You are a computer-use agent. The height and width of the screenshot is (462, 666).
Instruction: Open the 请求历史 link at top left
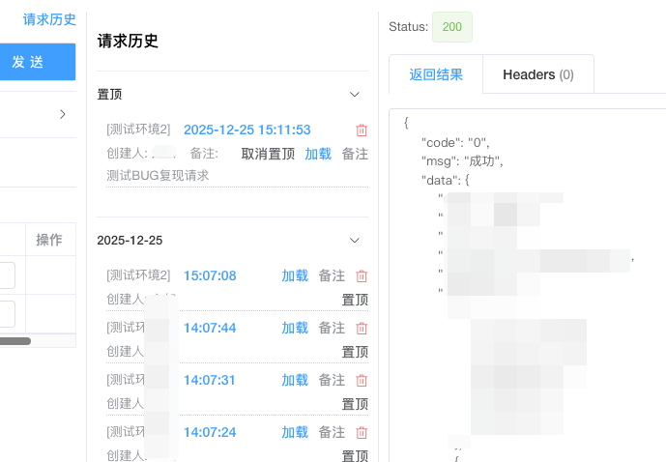pos(49,19)
